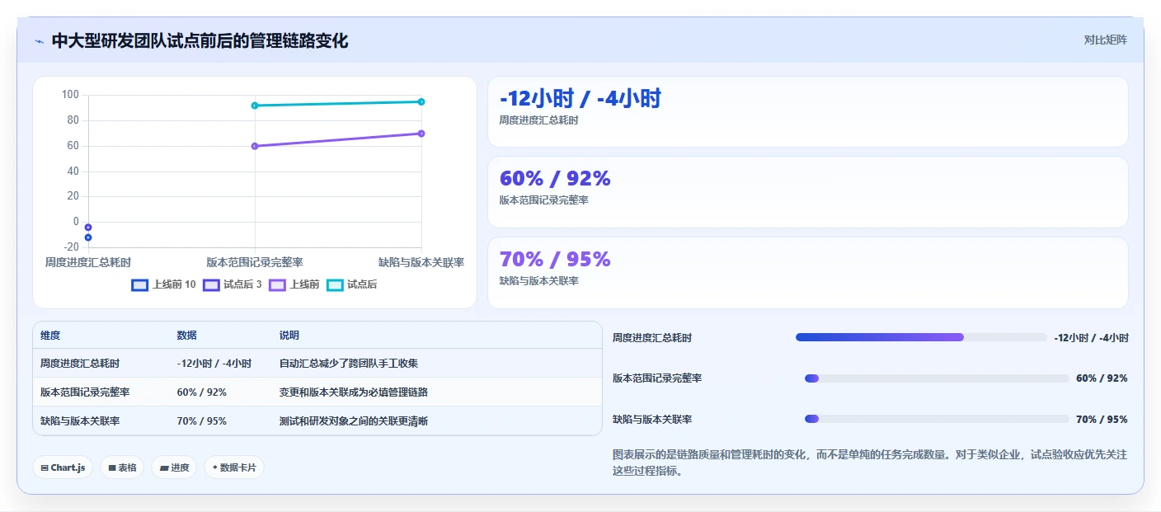The image size is (1161, 512).
Task: Click the blue data point at -12
Action: point(88,237)
